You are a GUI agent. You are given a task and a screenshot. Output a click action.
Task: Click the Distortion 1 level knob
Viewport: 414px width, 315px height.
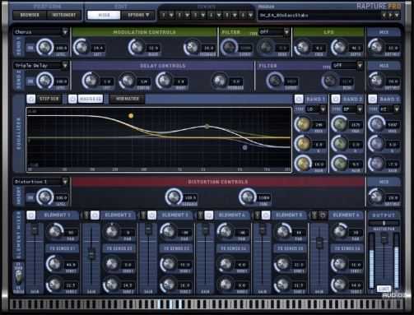click(x=45, y=197)
